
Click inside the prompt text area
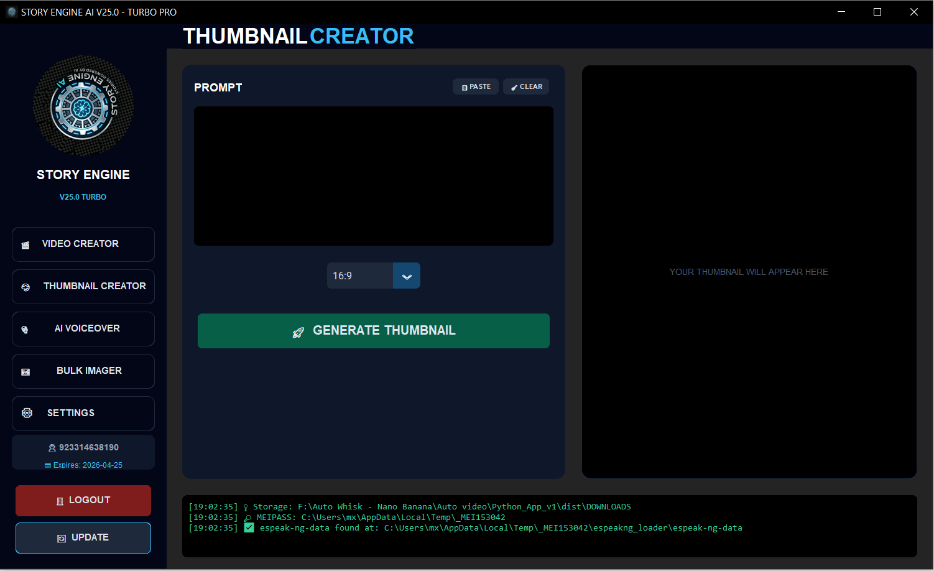click(x=373, y=176)
